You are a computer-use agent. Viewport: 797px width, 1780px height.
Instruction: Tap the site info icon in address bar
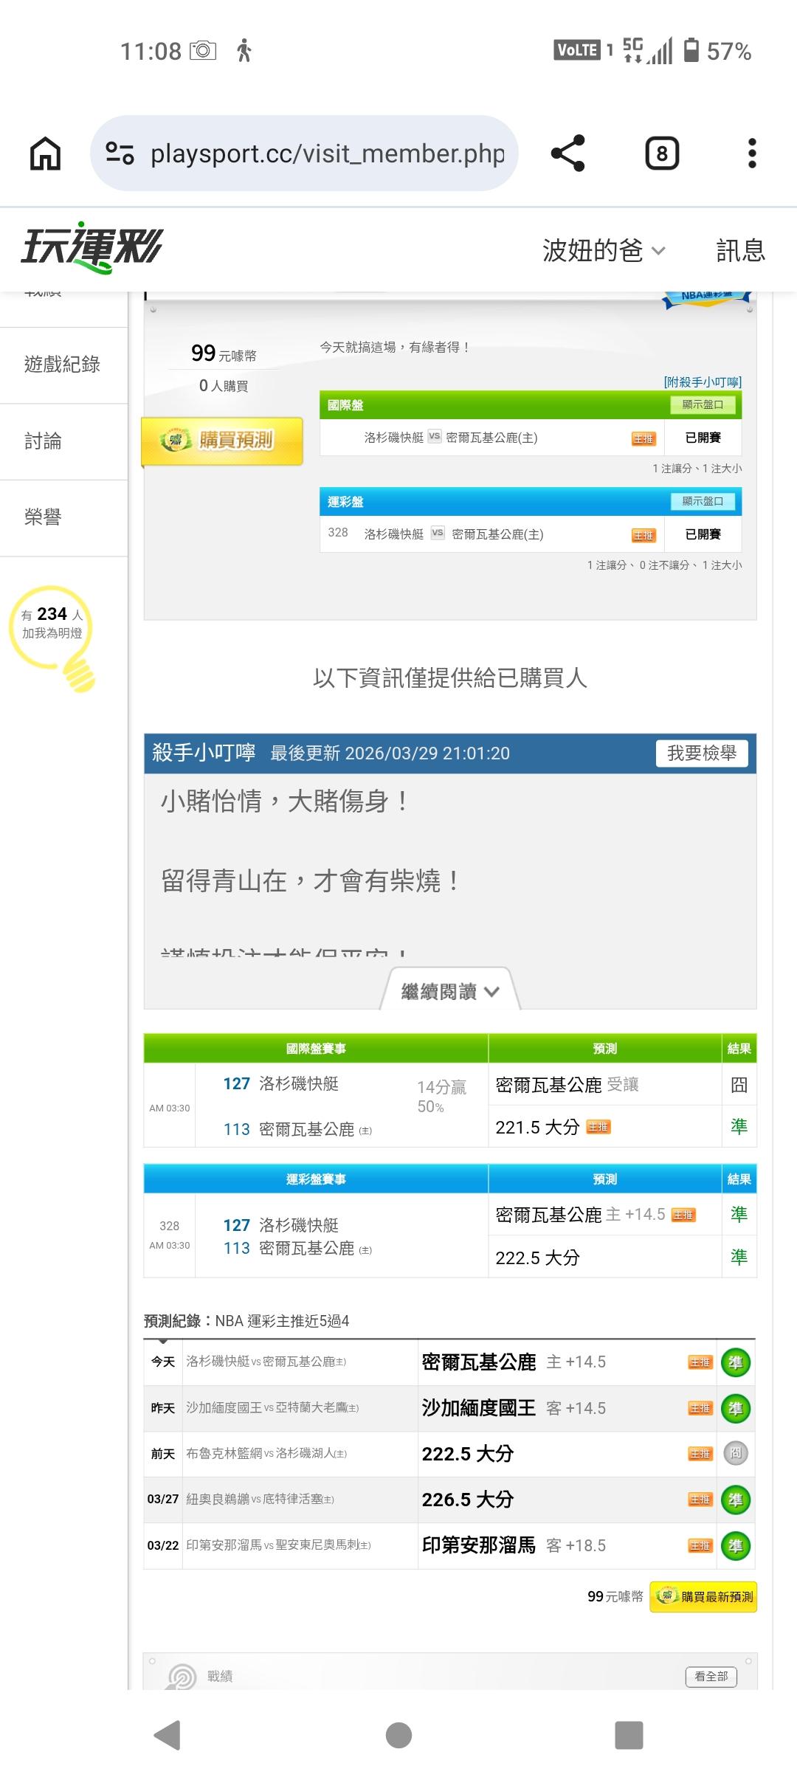(120, 153)
